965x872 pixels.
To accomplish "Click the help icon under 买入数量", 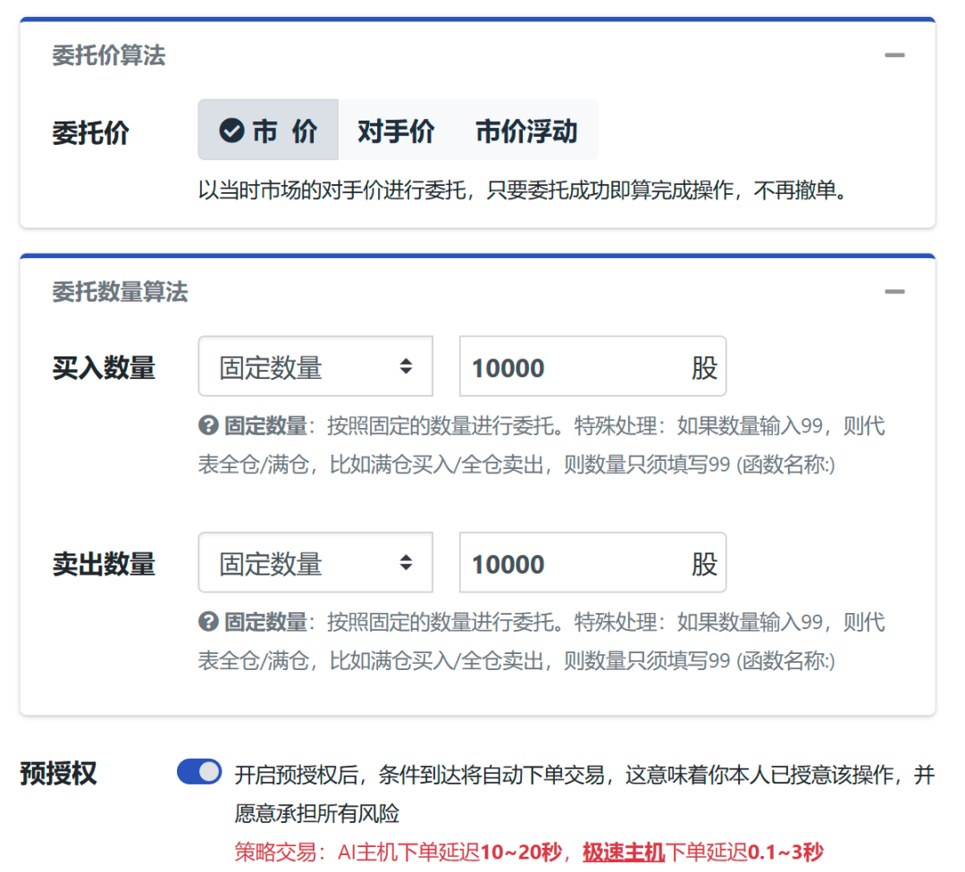I will coord(208,425).
